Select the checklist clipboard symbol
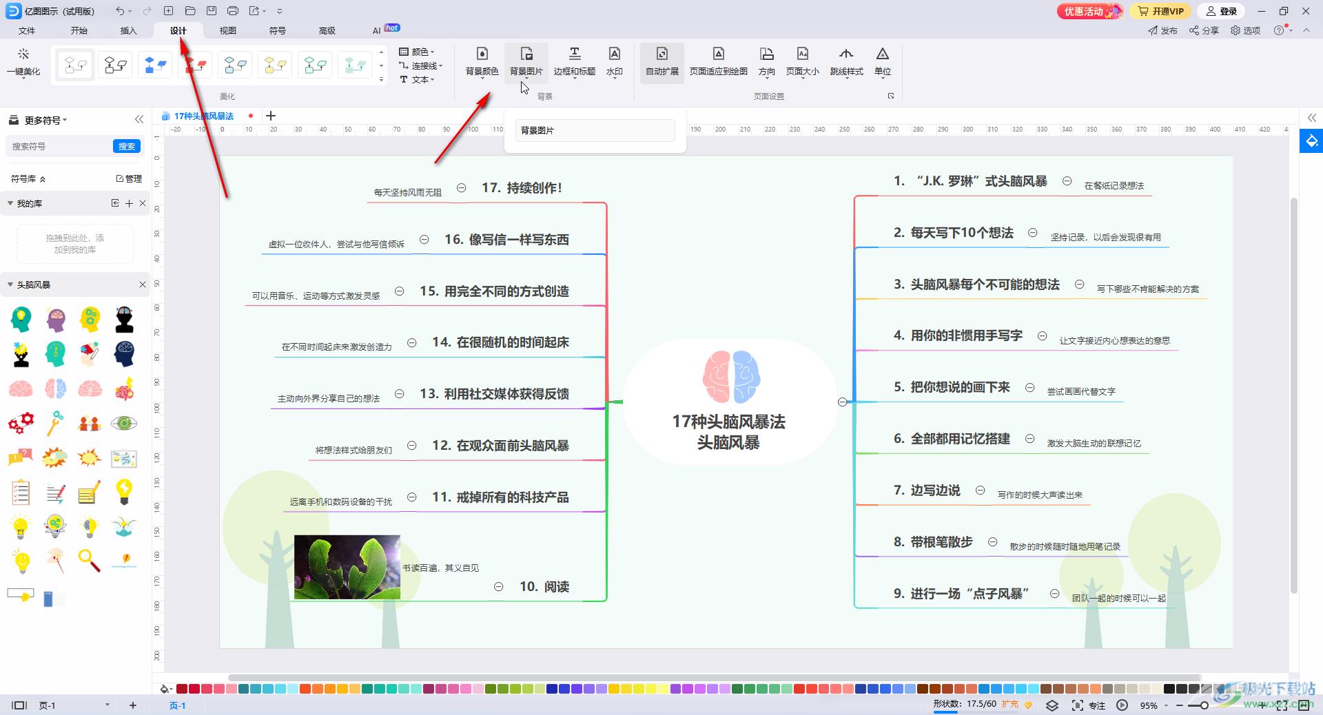1323x715 pixels. 21,492
